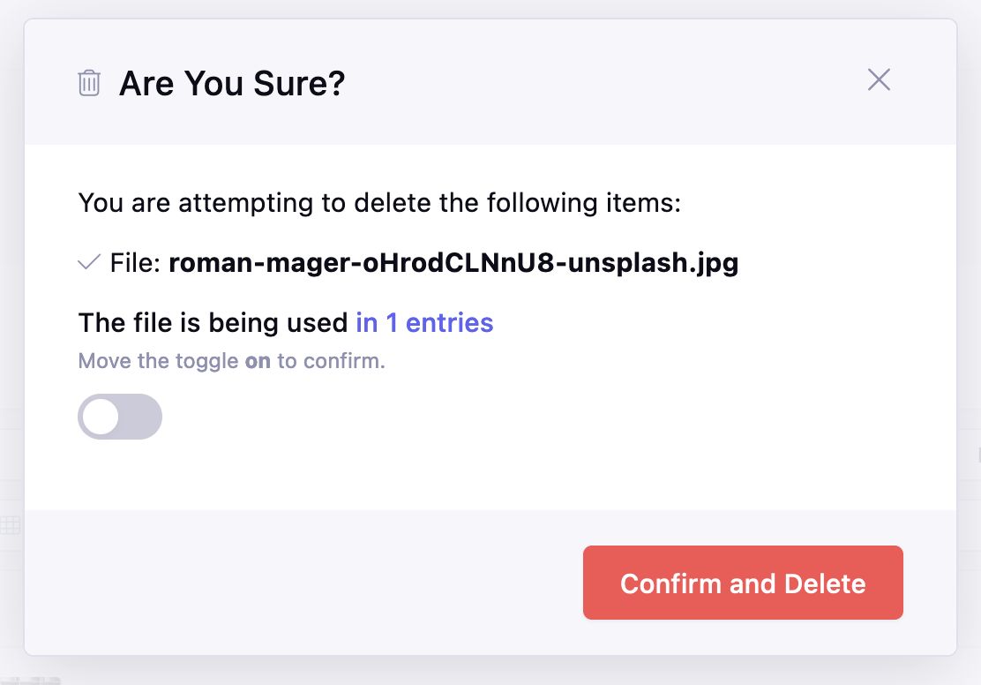Screen dimensions: 981x685
Task: Click the trash can icon in header
Action: click(89, 83)
